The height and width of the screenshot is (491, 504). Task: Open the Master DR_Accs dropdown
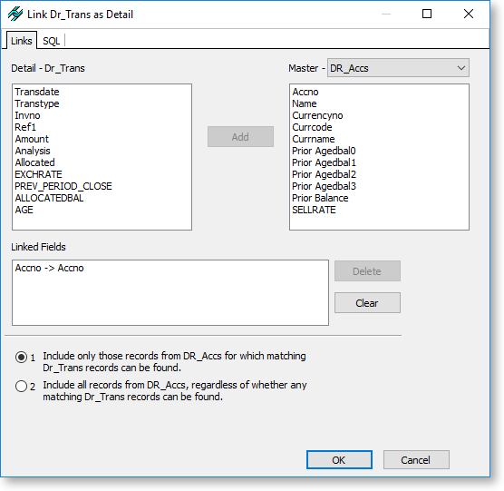[398, 68]
